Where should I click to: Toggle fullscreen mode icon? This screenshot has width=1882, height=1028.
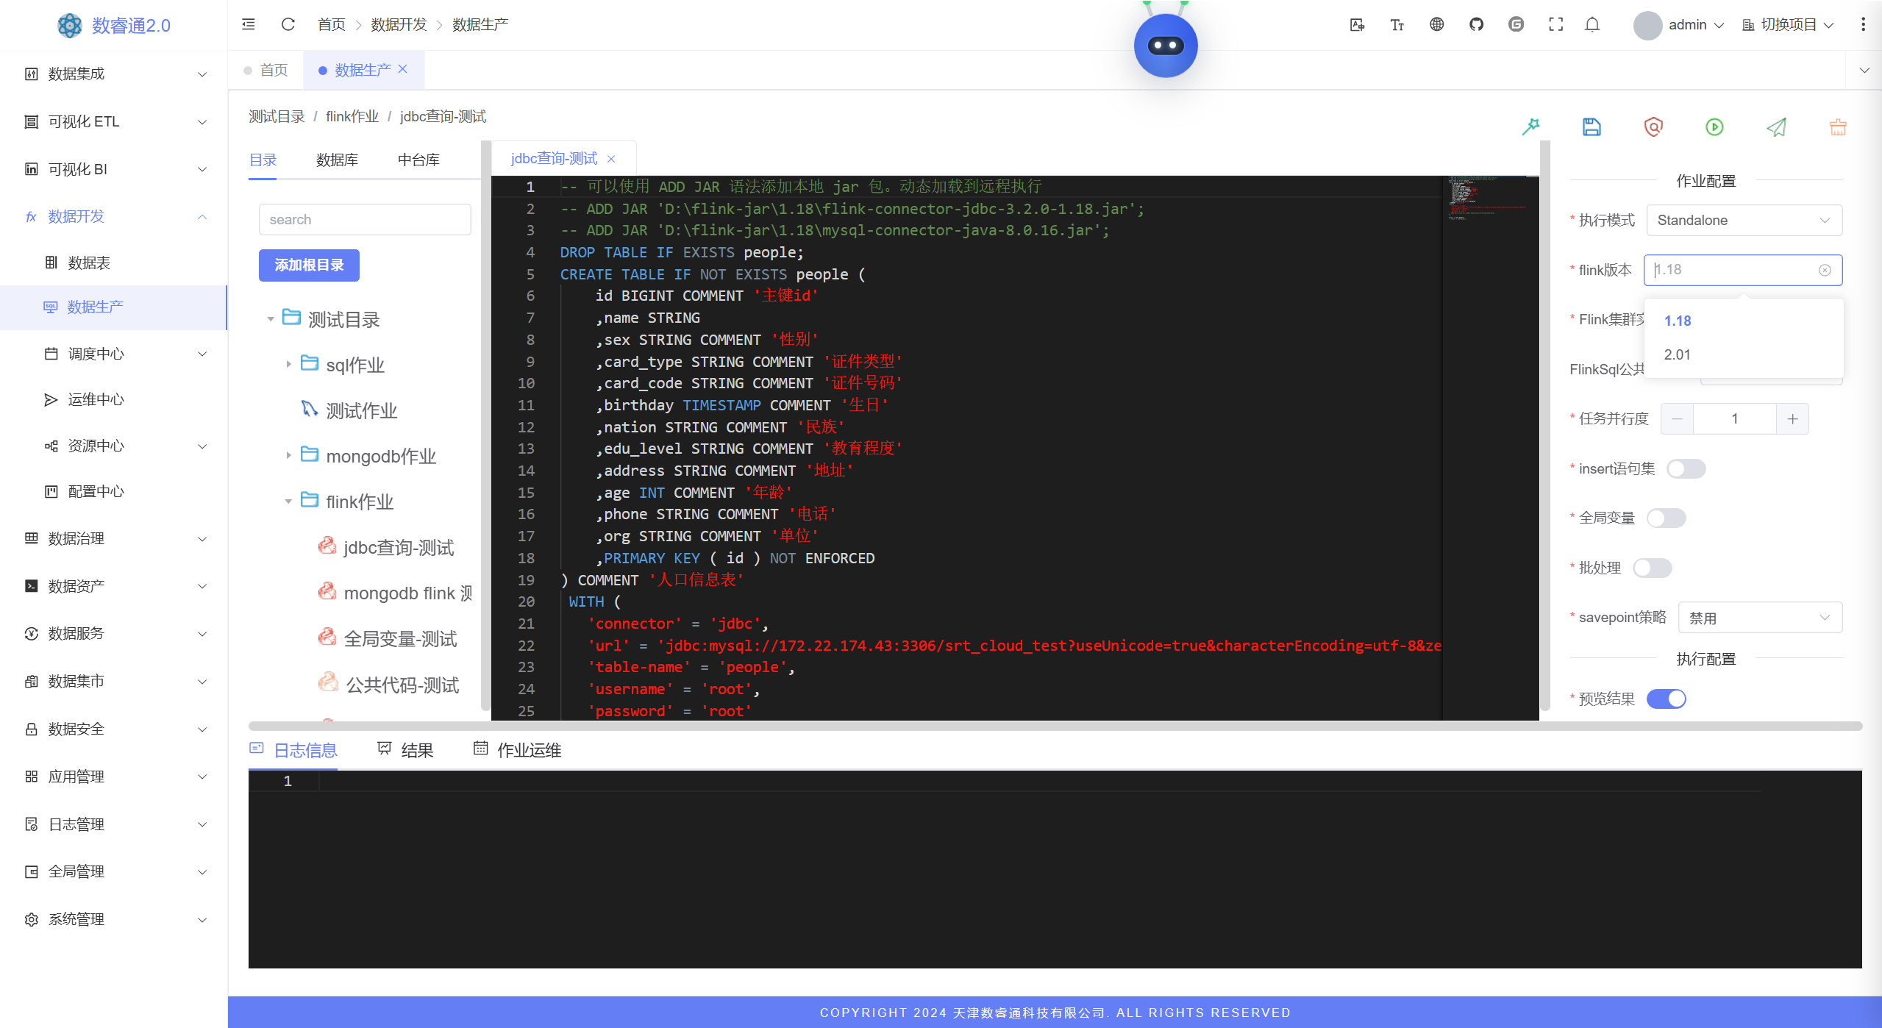point(1555,24)
